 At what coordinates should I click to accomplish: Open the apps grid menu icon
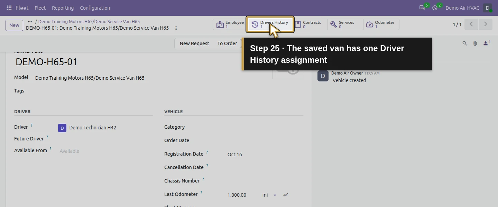click(9, 8)
